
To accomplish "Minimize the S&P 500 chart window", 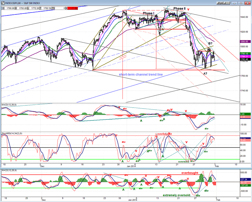I will tap(235, 3).
